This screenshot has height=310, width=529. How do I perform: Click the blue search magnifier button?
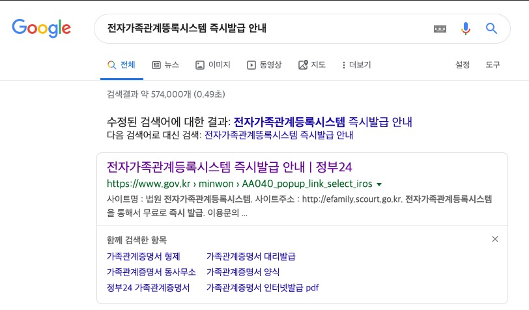click(491, 29)
